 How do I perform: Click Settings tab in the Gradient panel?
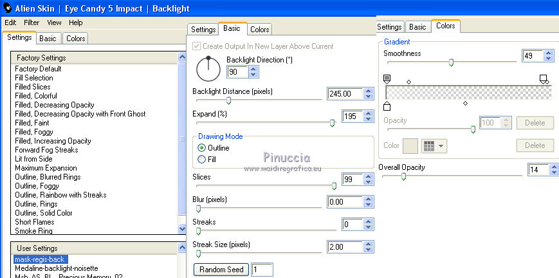tap(389, 27)
